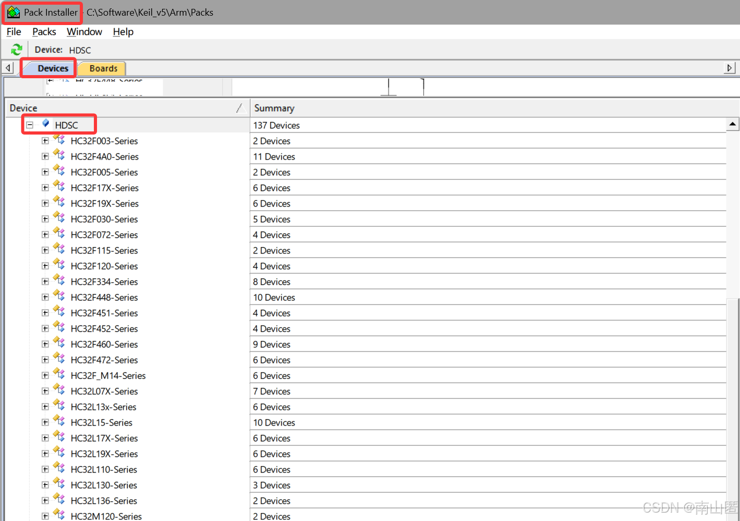Click the HC32F_M14-Series family icon

pyautogui.click(x=59, y=374)
